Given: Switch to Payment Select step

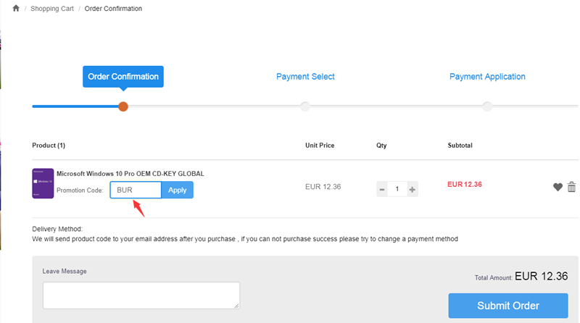Looking at the screenshot, I should click(305, 76).
